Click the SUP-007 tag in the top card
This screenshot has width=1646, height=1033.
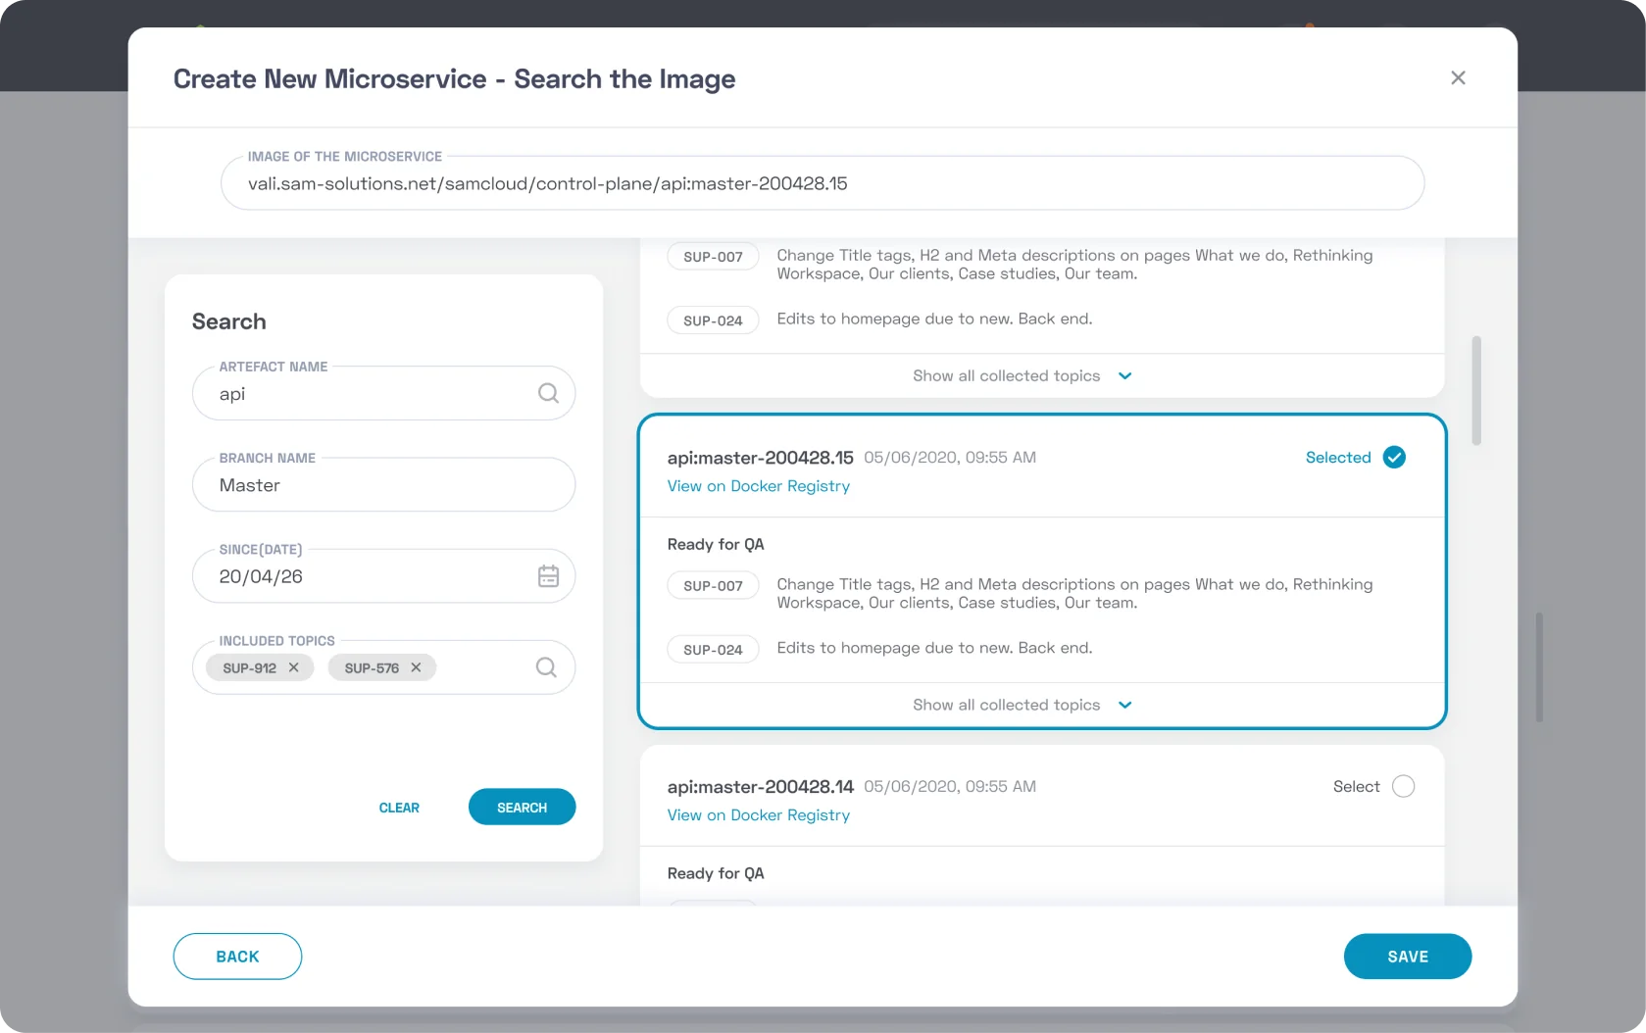tap(713, 256)
